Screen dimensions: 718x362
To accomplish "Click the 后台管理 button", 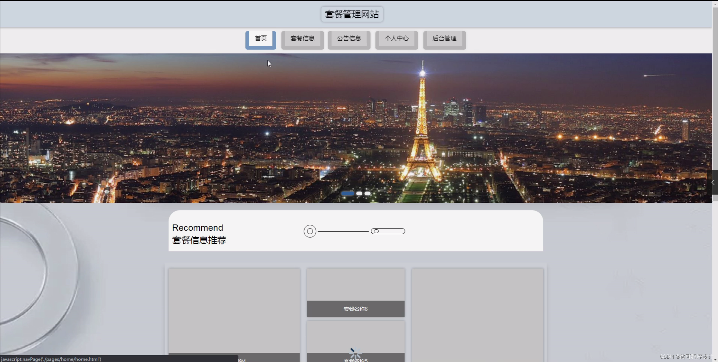I will click(x=444, y=39).
